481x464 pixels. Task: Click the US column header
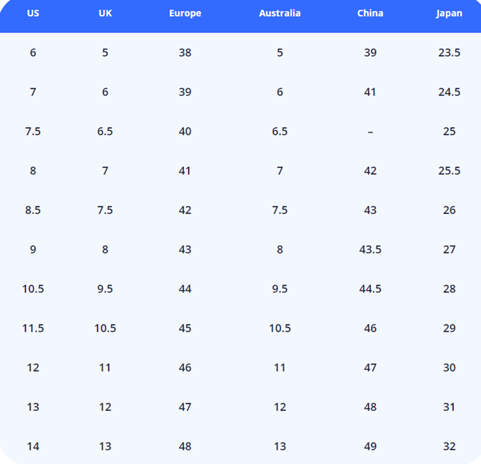(x=33, y=13)
